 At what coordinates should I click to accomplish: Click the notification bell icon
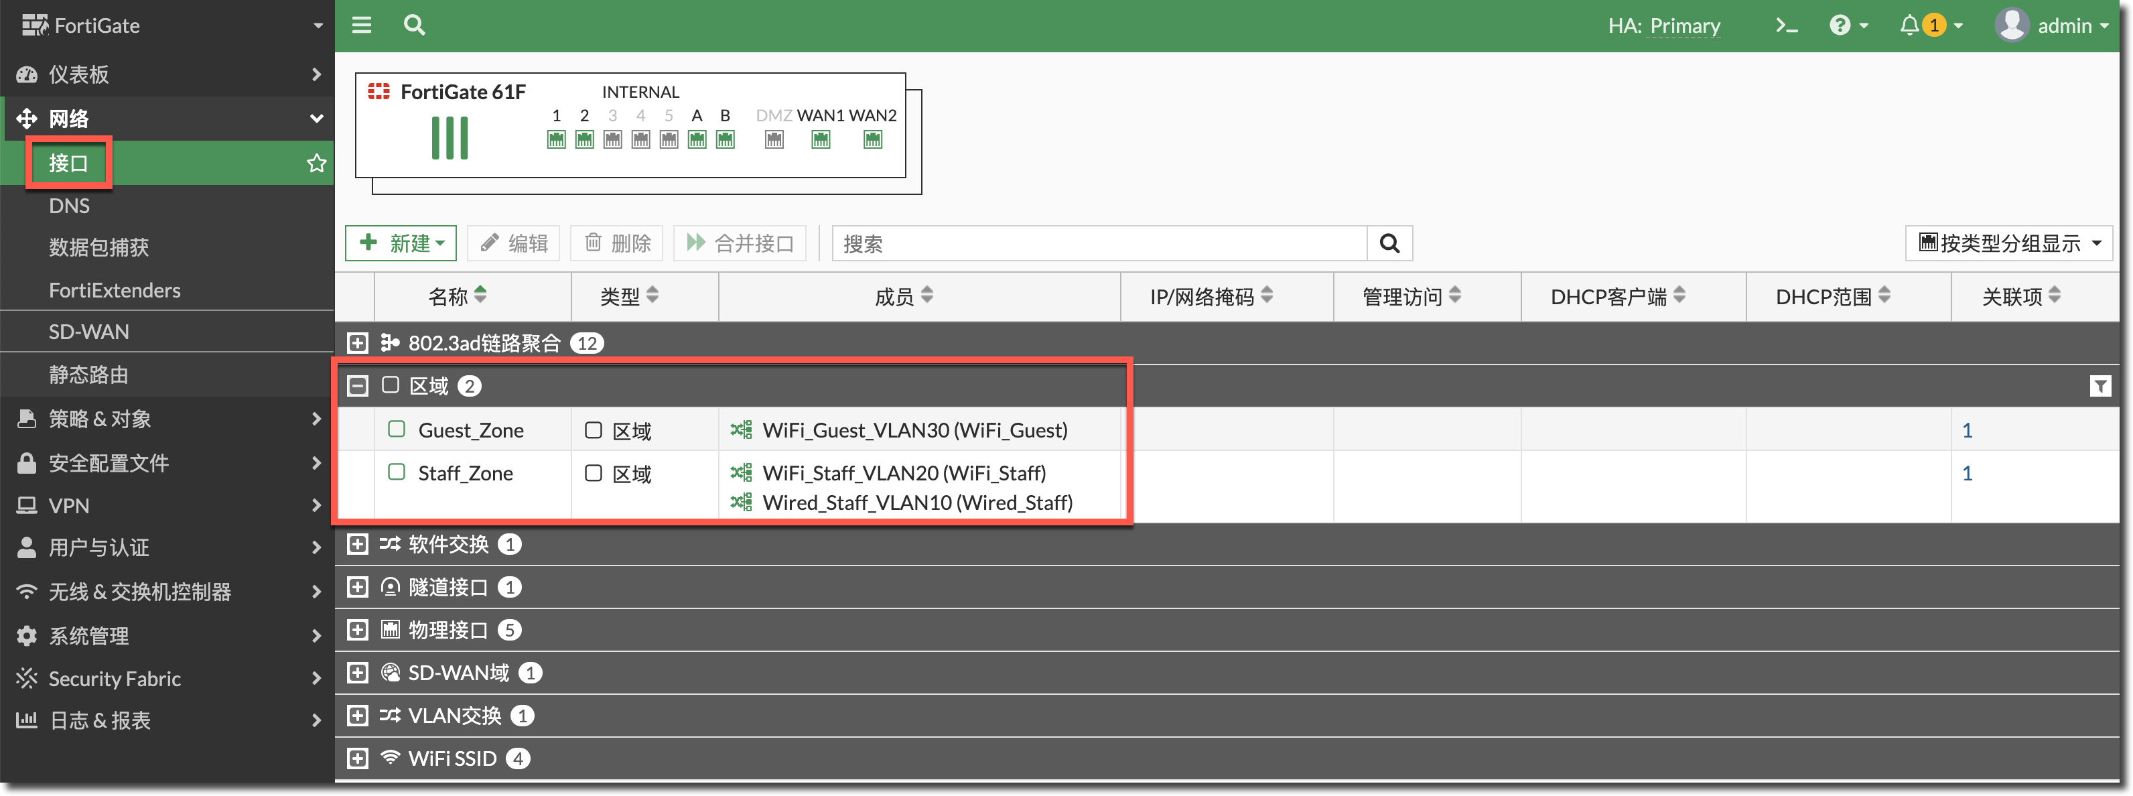click(x=1909, y=25)
